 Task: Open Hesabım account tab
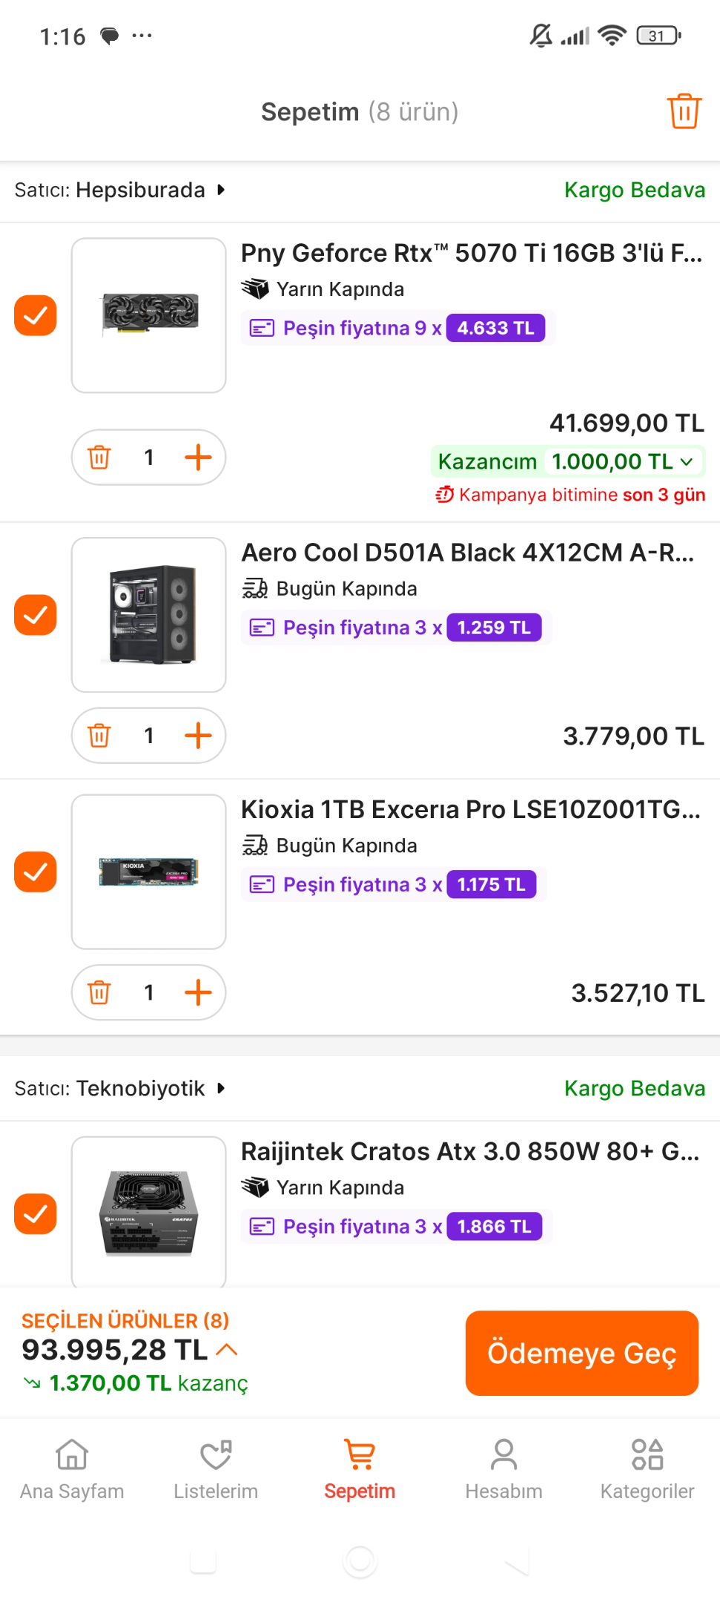pos(503,1469)
